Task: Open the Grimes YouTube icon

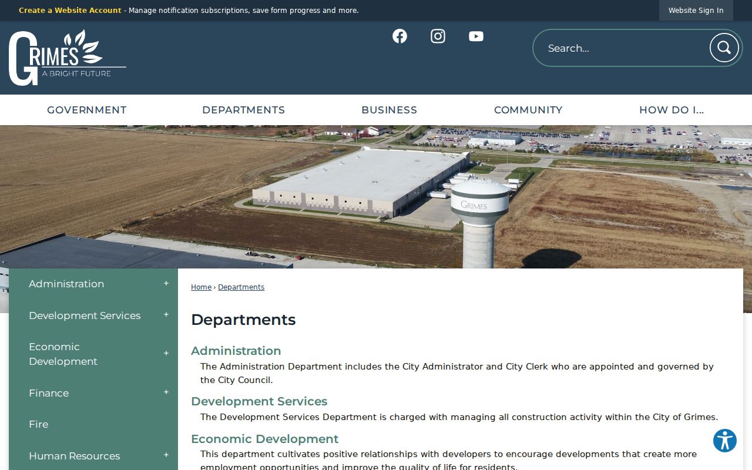Action: 476,36
